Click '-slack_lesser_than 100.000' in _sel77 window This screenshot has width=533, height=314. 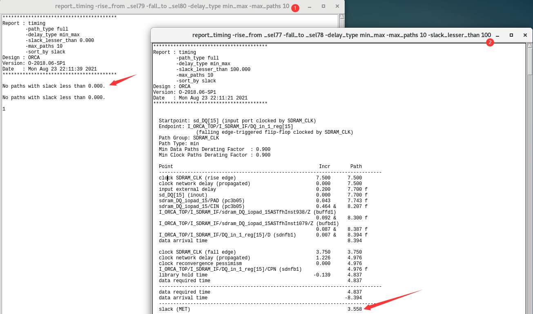click(213, 69)
